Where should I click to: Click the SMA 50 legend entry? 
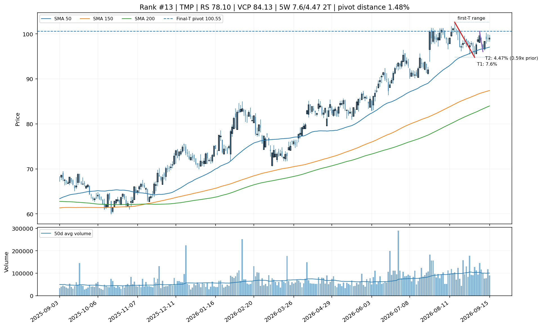pyautogui.click(x=56, y=19)
